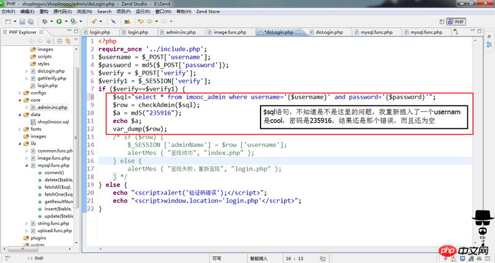Image resolution: width=495 pixels, height=263 pixels.
Task: Click the pencil New PHP element icon
Action: point(94,22)
